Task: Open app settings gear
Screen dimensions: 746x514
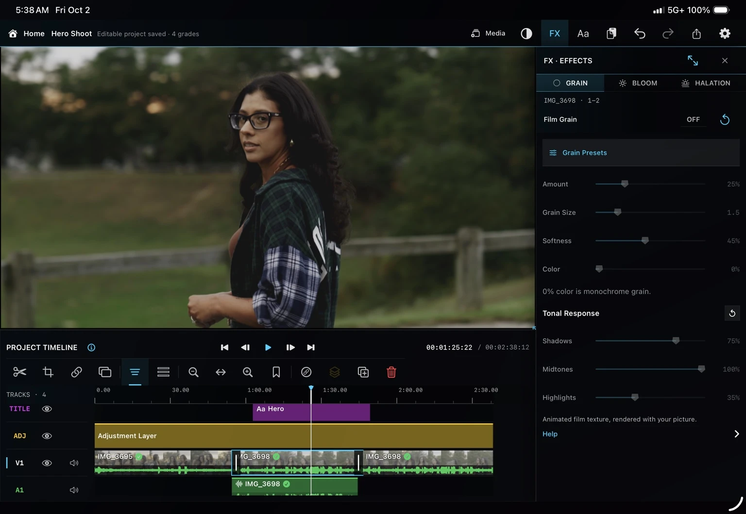Action: point(725,33)
